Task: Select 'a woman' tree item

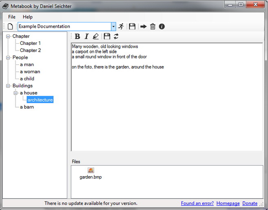Action: tap(30, 72)
